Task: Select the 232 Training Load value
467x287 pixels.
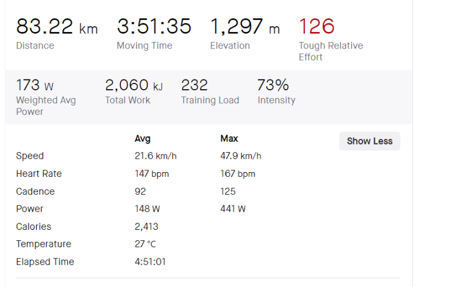Action: click(x=194, y=86)
